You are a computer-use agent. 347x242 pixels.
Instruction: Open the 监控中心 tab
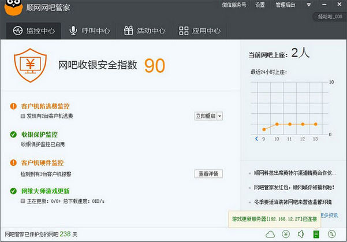pyautogui.click(x=33, y=31)
